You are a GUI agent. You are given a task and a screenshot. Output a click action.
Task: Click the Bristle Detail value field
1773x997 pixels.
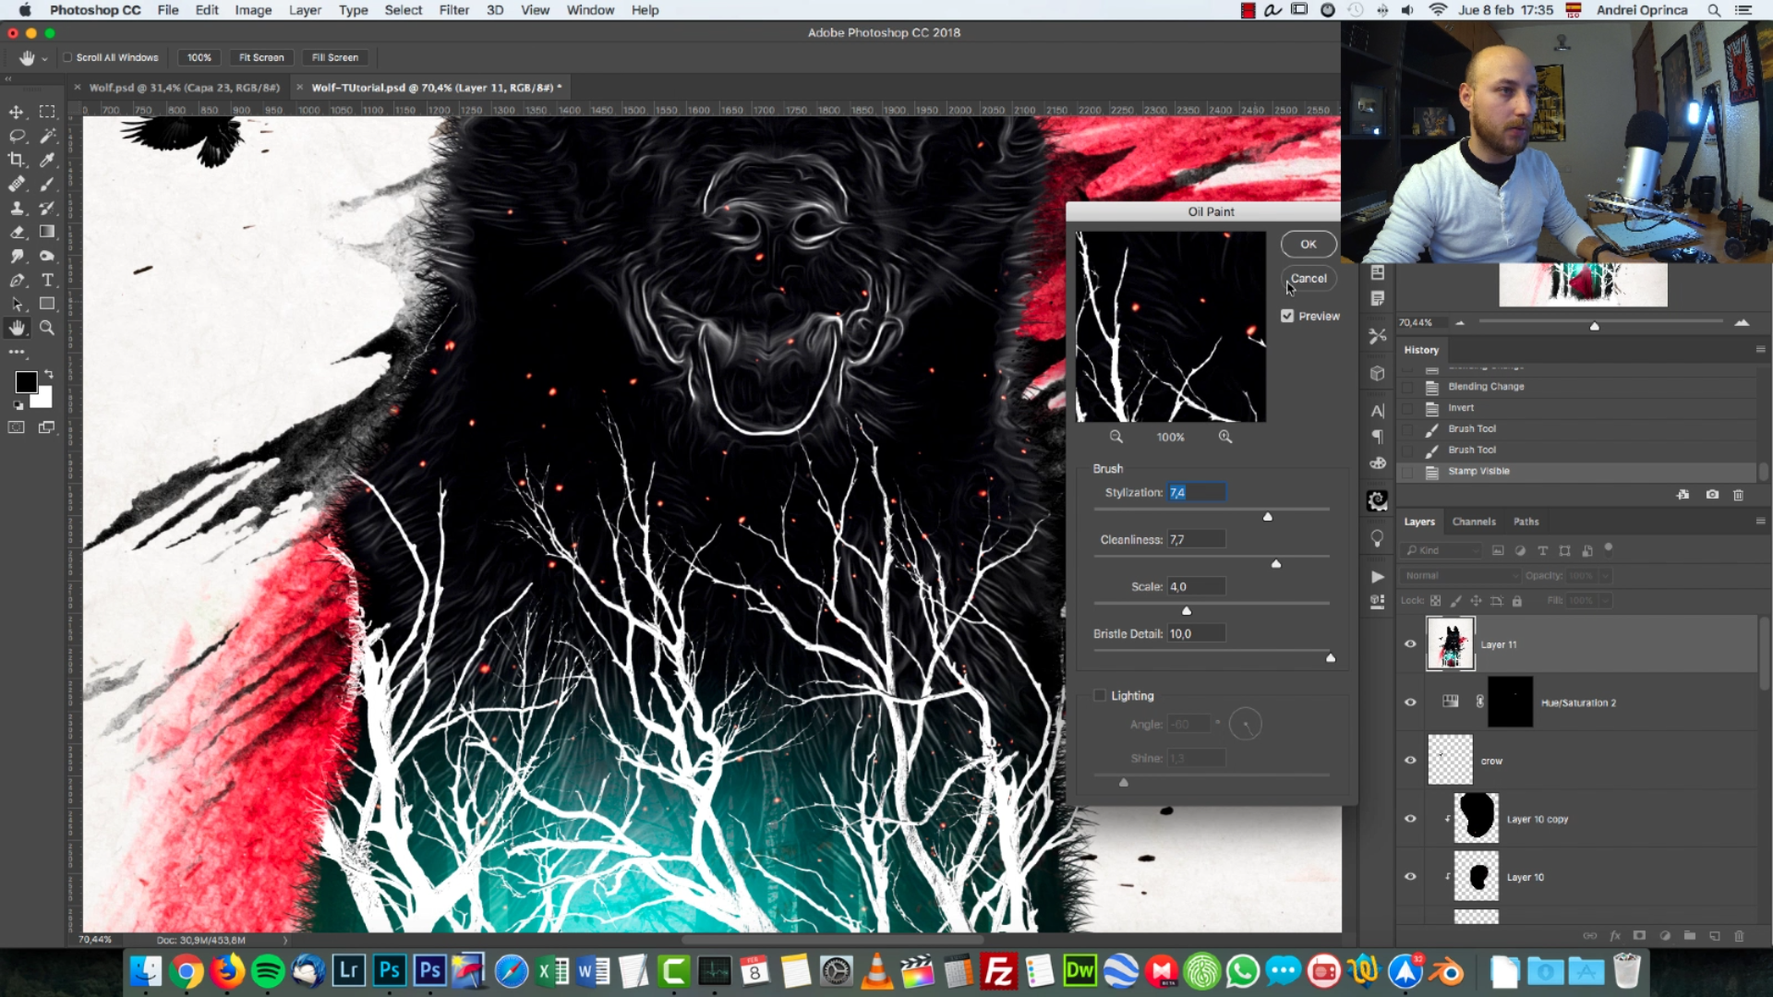1197,633
